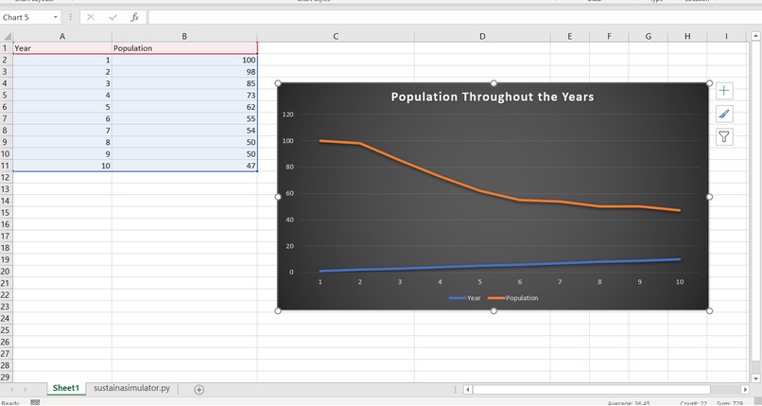Click the Name Box showing Chart 5
The width and height of the screenshot is (762, 406).
pyautogui.click(x=26, y=17)
